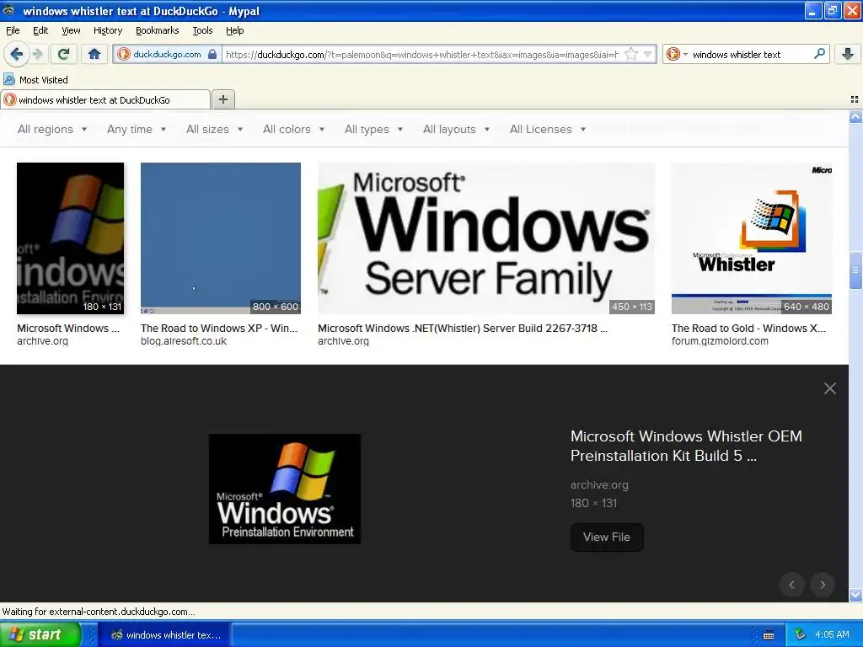
Task: Expand the All colors filter
Action: [293, 129]
